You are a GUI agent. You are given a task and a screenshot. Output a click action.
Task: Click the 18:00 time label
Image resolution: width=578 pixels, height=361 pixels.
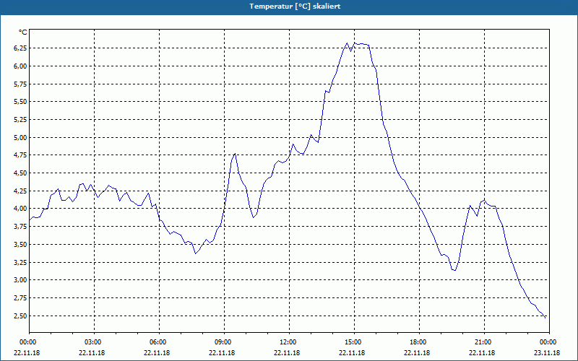click(419, 342)
